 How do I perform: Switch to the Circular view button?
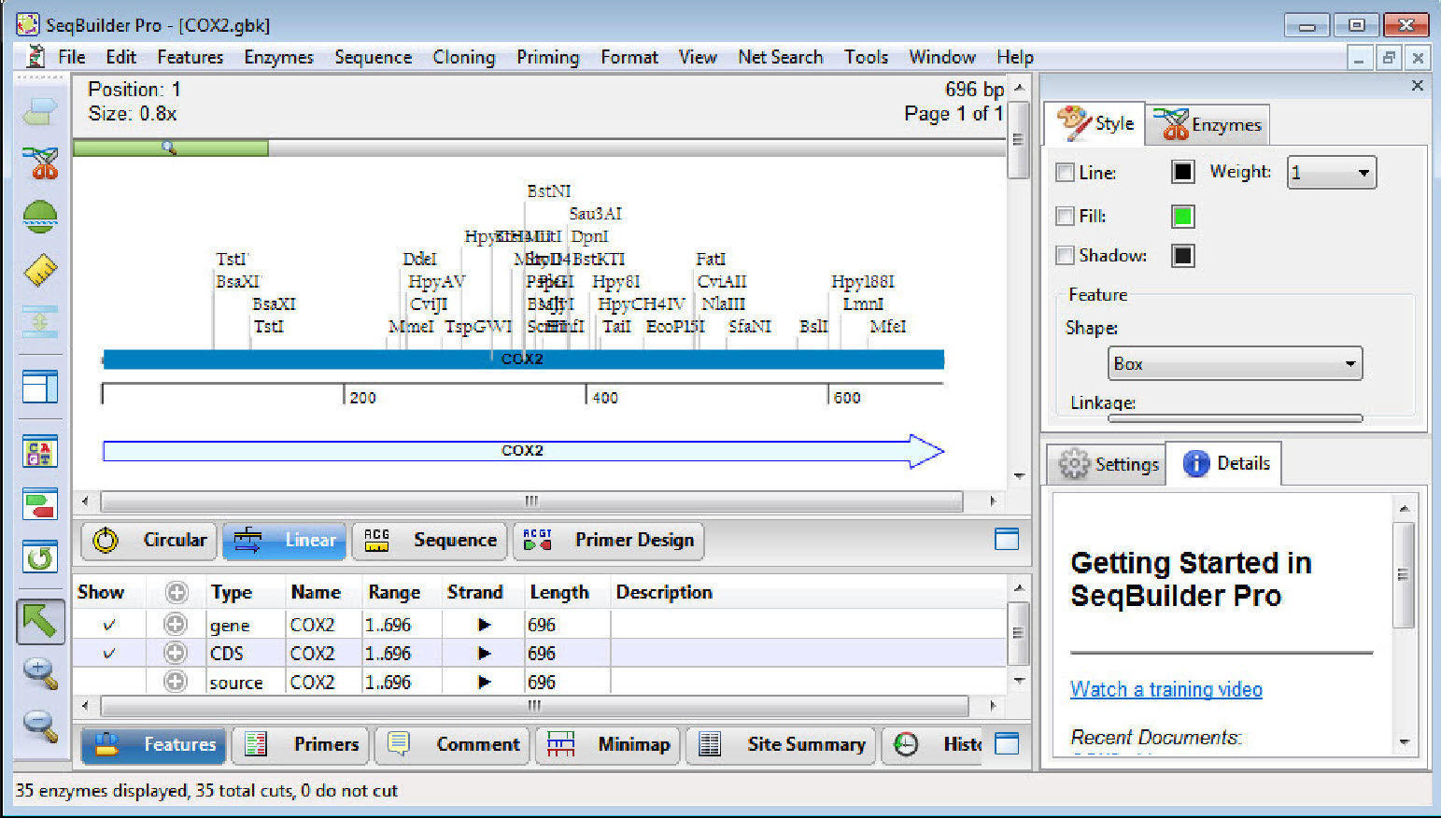pyautogui.click(x=148, y=541)
